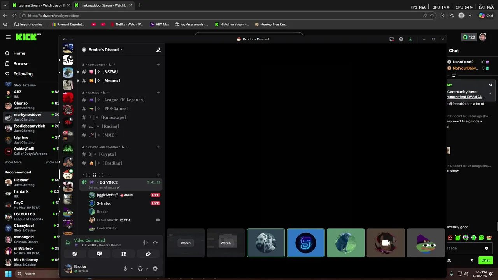
Task: Click Discord download update arrow icon
Action: [410, 39]
